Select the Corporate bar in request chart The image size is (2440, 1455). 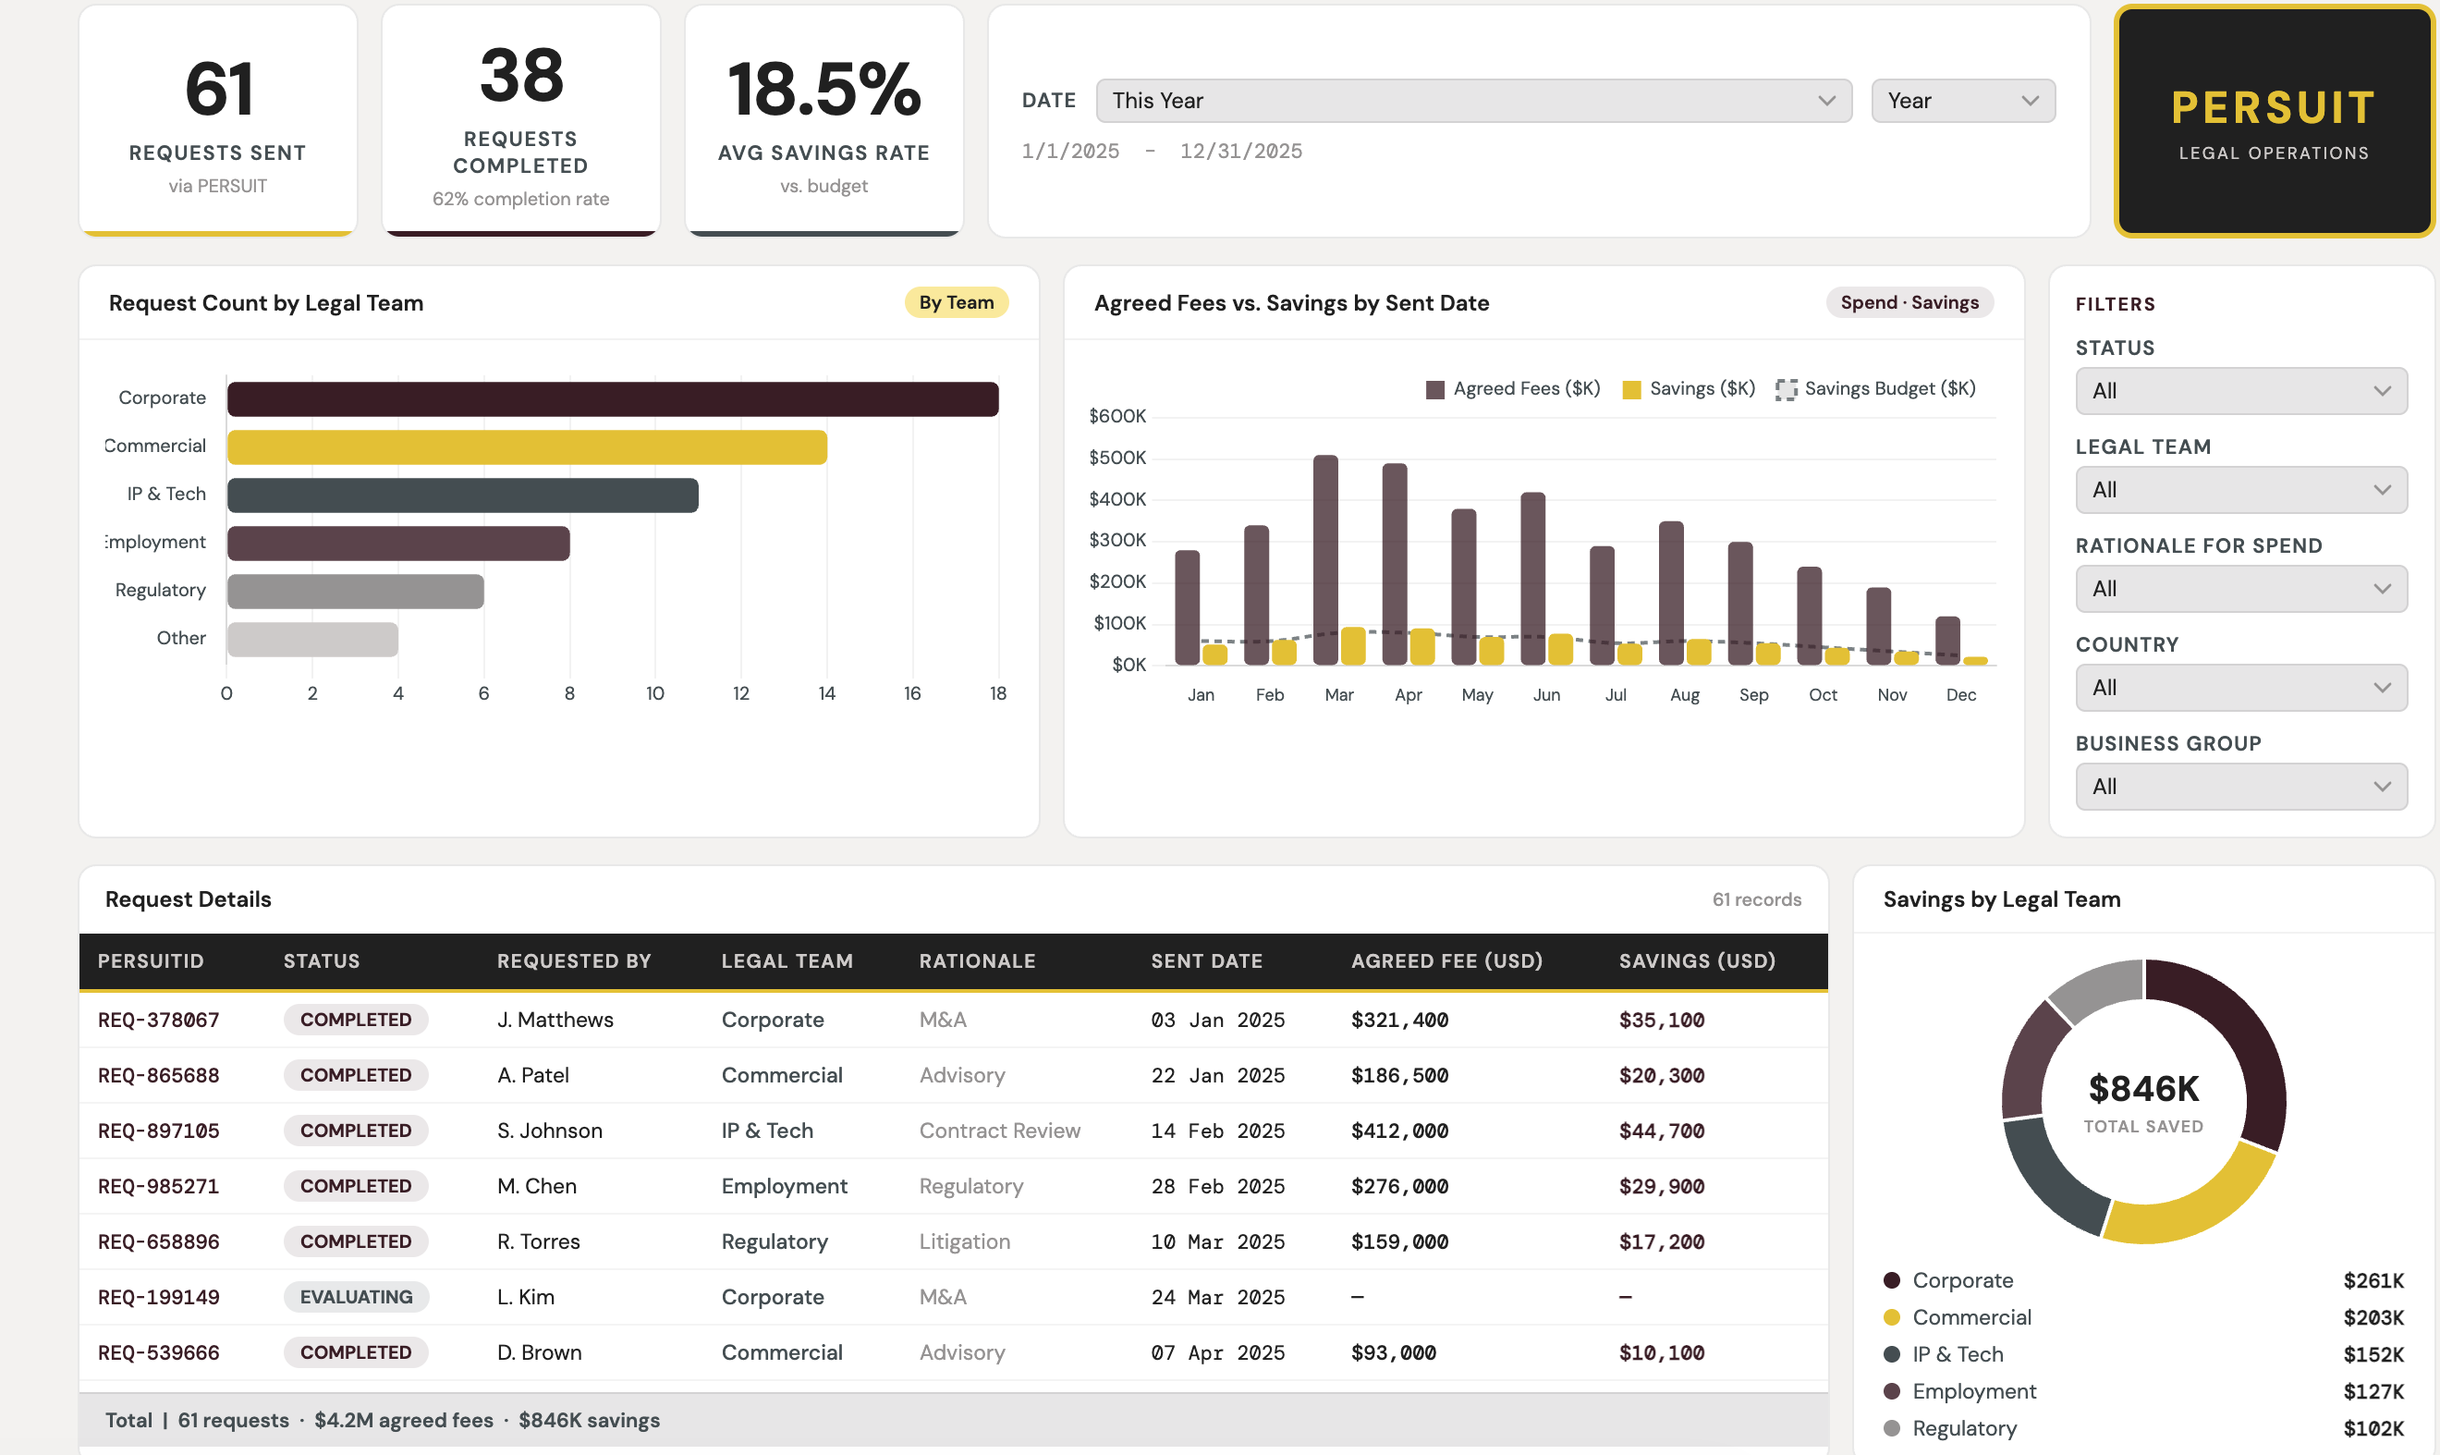point(613,400)
